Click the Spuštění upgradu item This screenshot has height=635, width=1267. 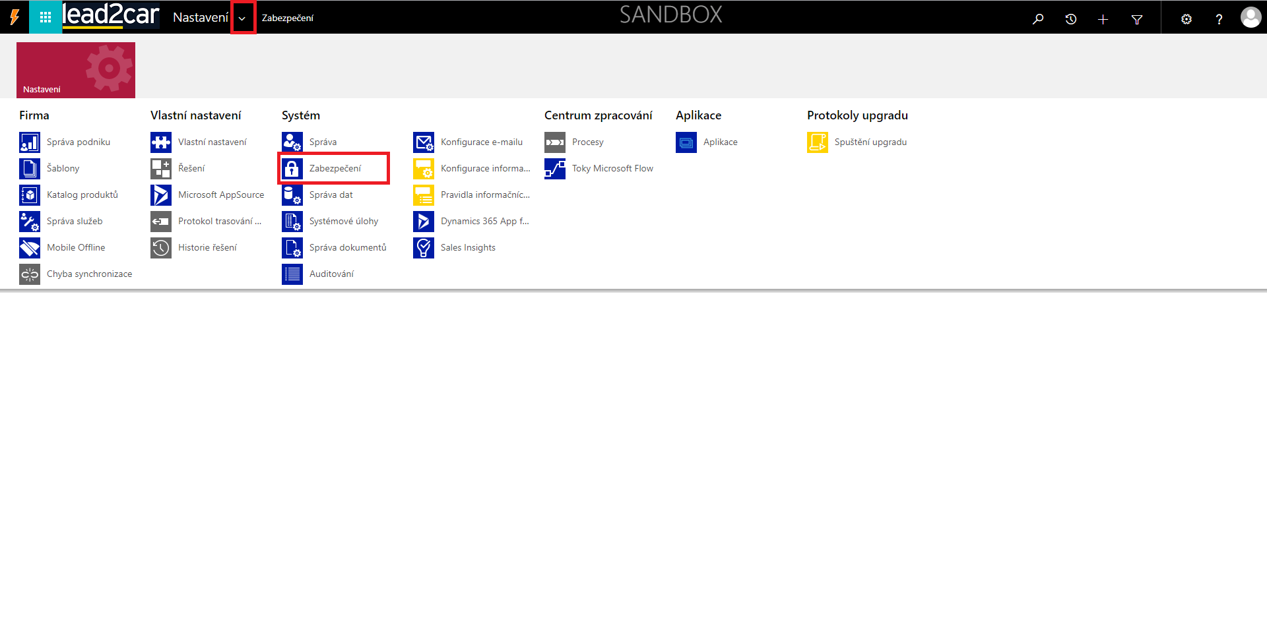[870, 142]
